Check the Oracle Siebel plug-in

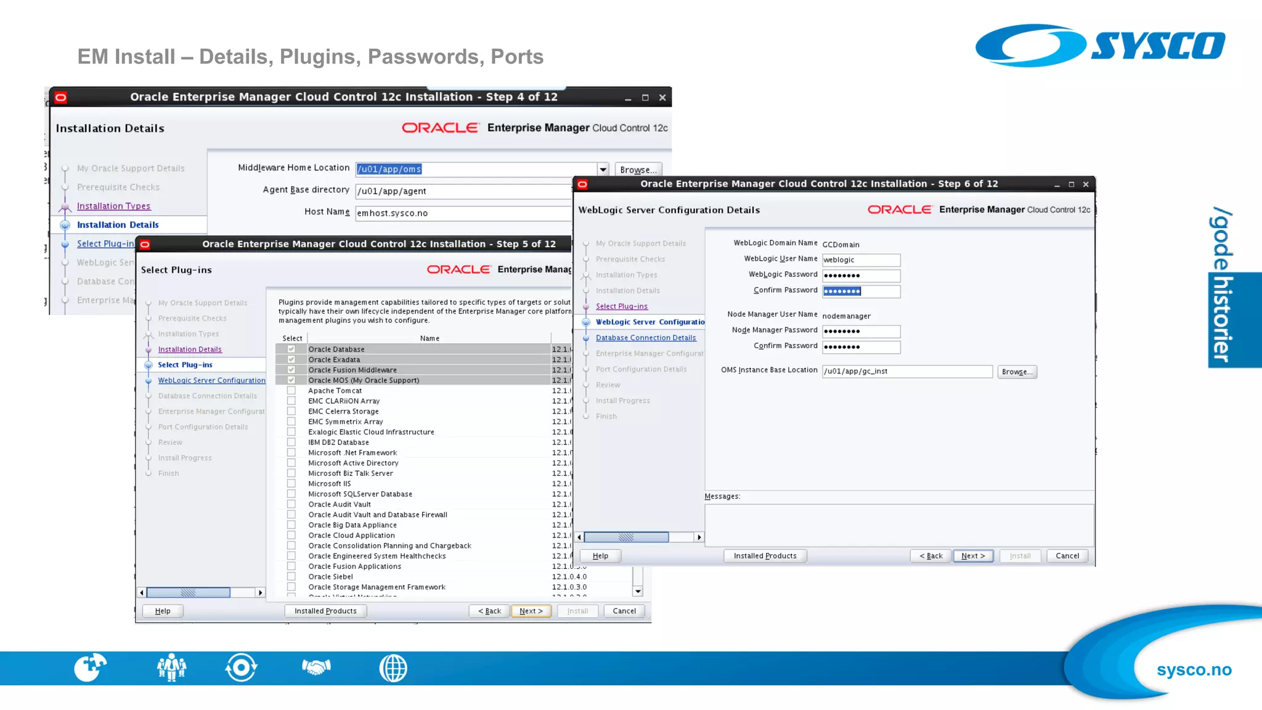[x=291, y=576]
